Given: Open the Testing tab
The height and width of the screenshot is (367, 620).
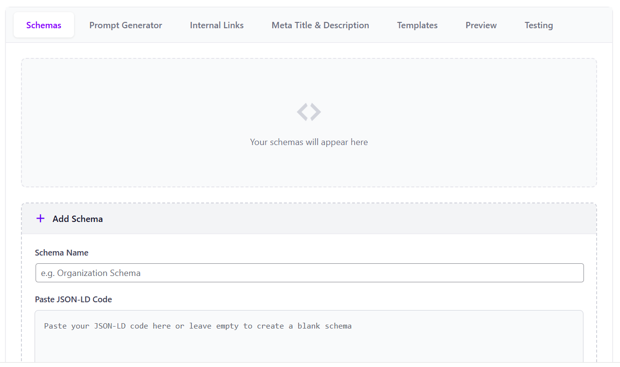Looking at the screenshot, I should pyautogui.click(x=538, y=25).
